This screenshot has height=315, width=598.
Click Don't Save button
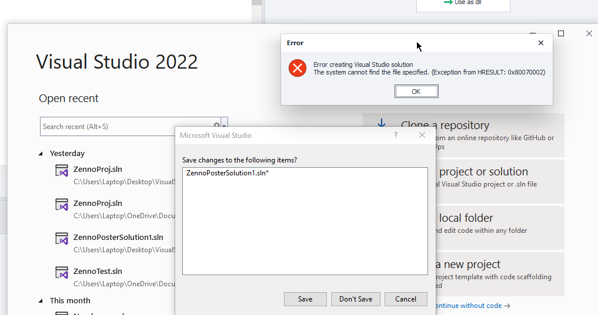[356, 299]
